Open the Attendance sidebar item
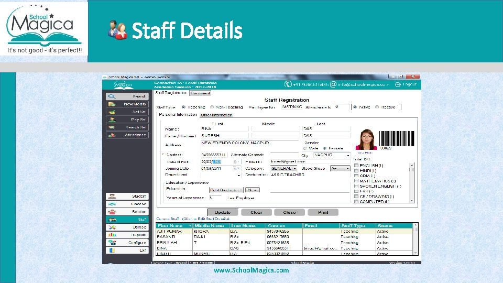This screenshot has height=283, width=503. [127, 135]
